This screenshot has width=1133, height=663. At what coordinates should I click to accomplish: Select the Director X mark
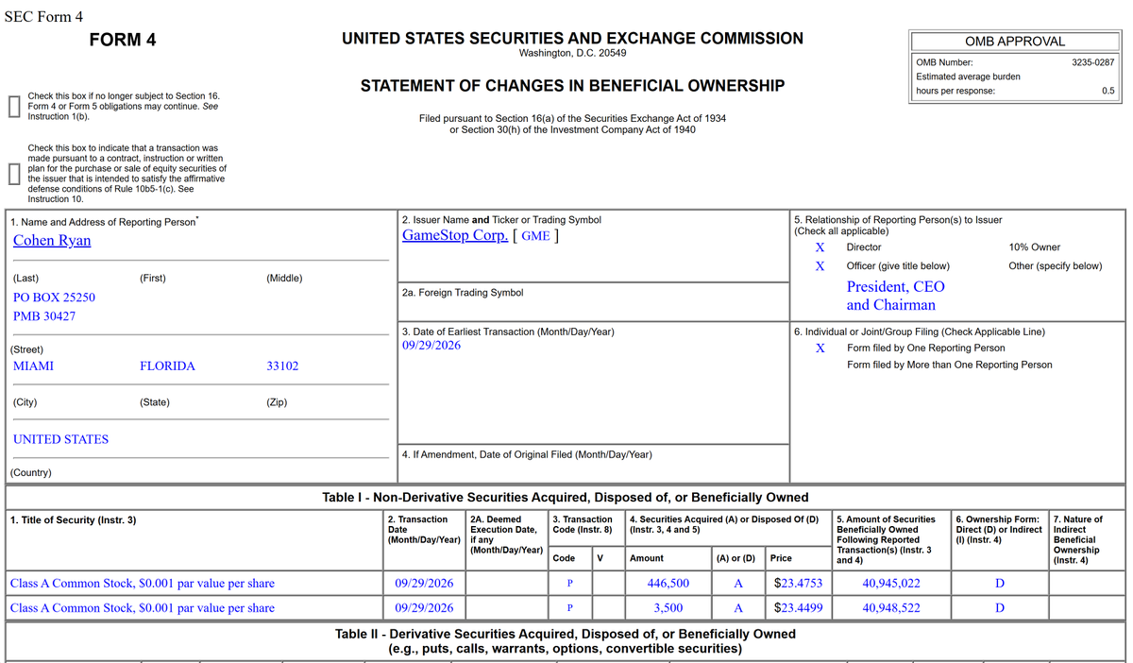[x=820, y=247]
